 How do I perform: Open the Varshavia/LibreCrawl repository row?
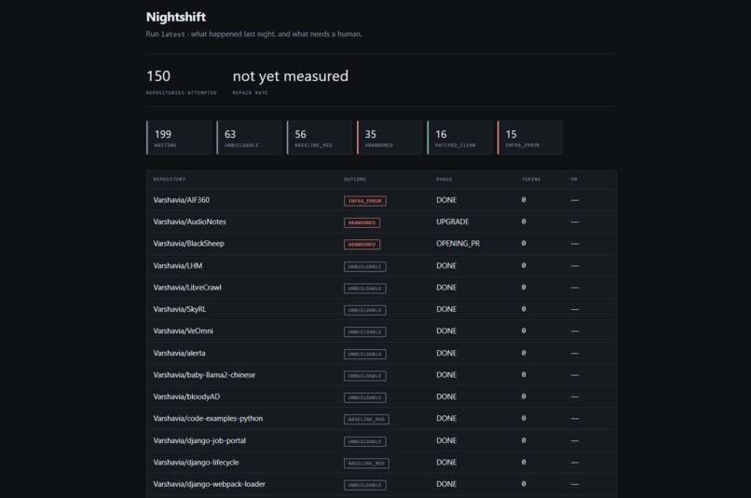click(x=381, y=288)
